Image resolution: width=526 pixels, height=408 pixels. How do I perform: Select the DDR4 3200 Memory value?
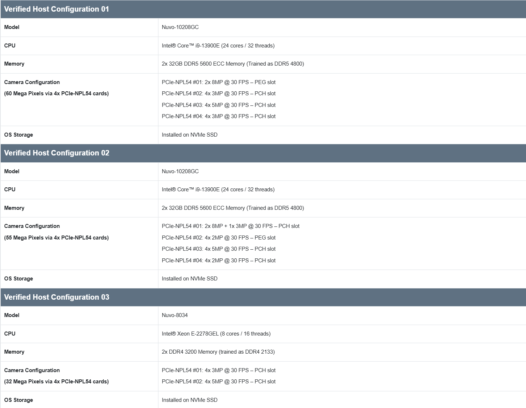point(218,352)
